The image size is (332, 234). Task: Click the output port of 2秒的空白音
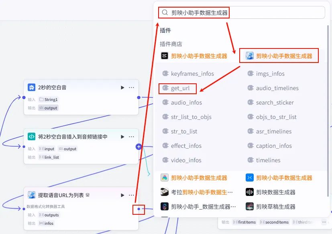(x=139, y=97)
